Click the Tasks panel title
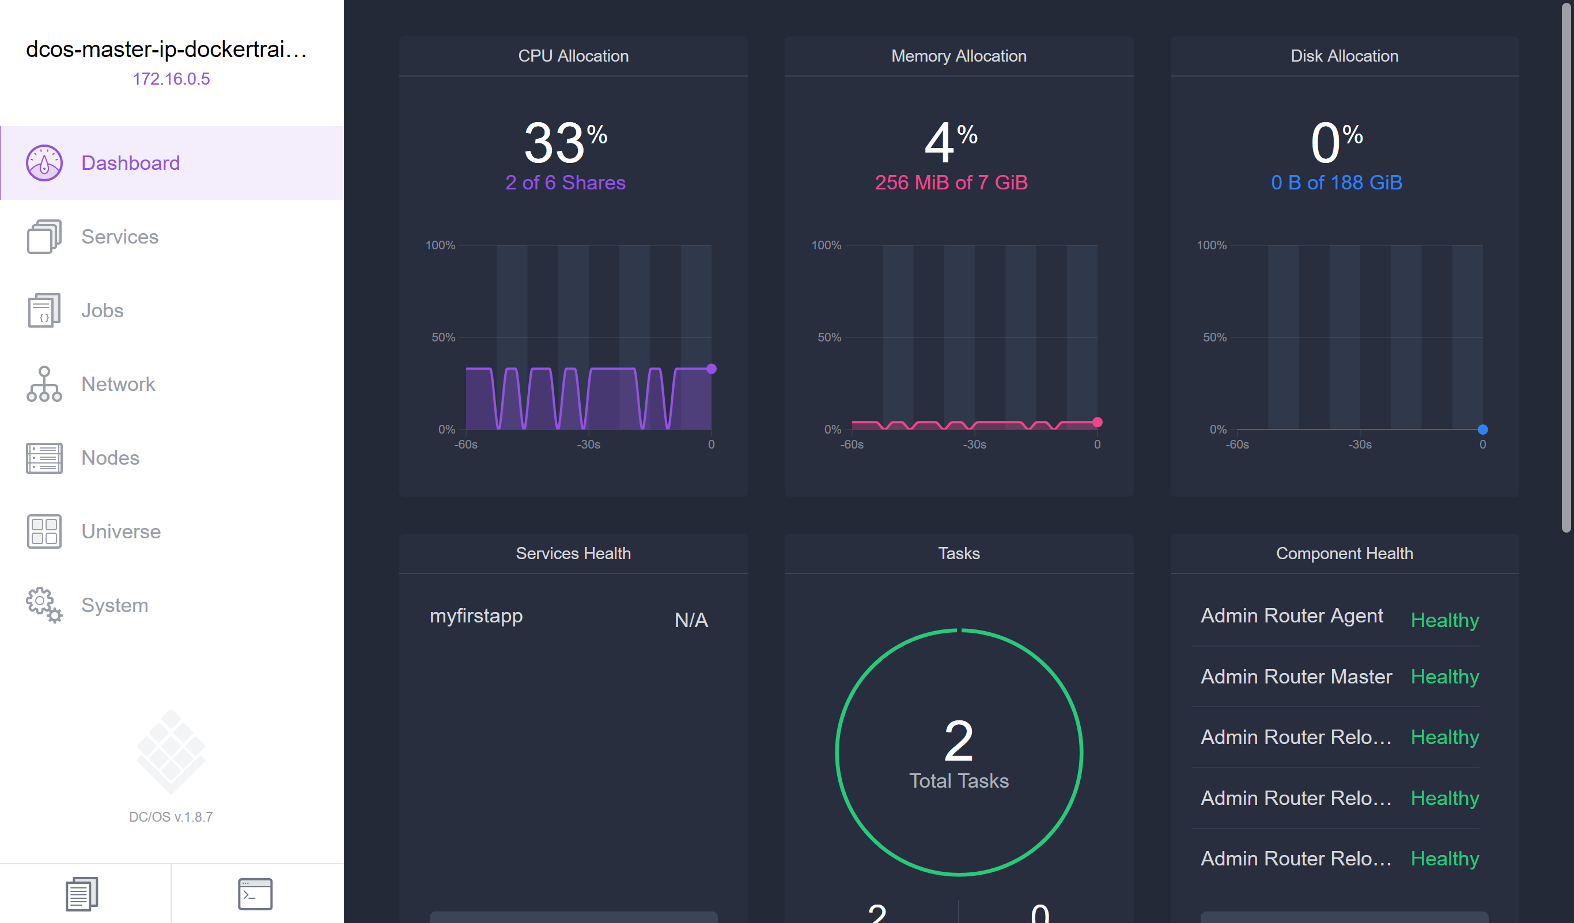 [959, 553]
